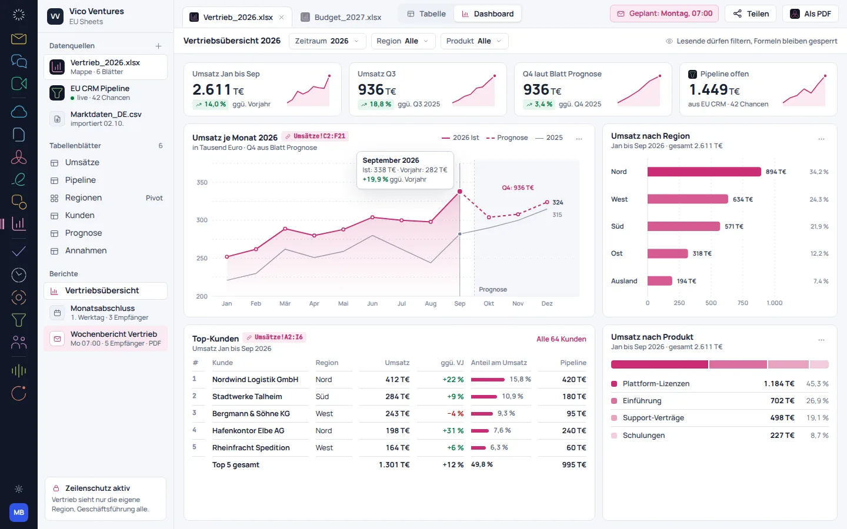Open the Zeitraum 2026 dropdown
The height and width of the screenshot is (529, 847).
328,41
